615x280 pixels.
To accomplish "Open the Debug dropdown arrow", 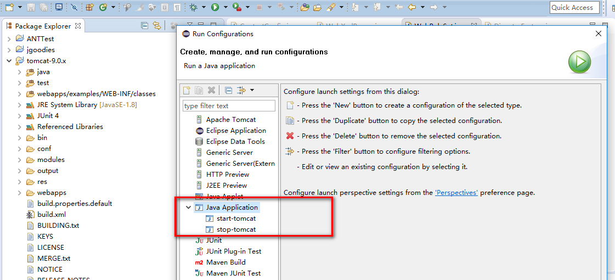I will (x=203, y=7).
